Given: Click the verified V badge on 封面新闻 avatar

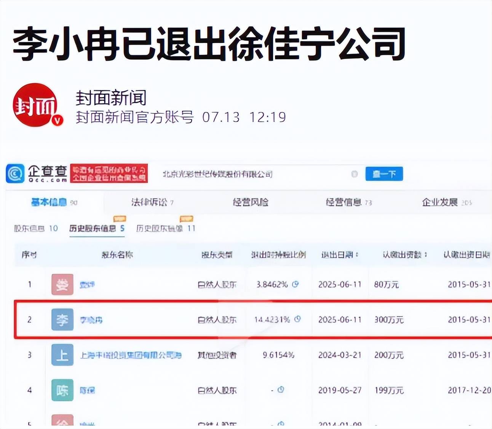Looking at the screenshot, I should pyautogui.click(x=58, y=120).
